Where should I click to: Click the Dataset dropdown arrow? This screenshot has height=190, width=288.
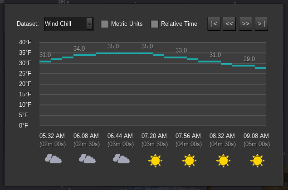89,24
